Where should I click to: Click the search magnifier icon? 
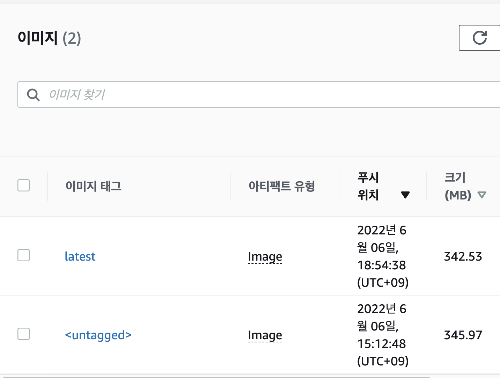[x=34, y=95]
